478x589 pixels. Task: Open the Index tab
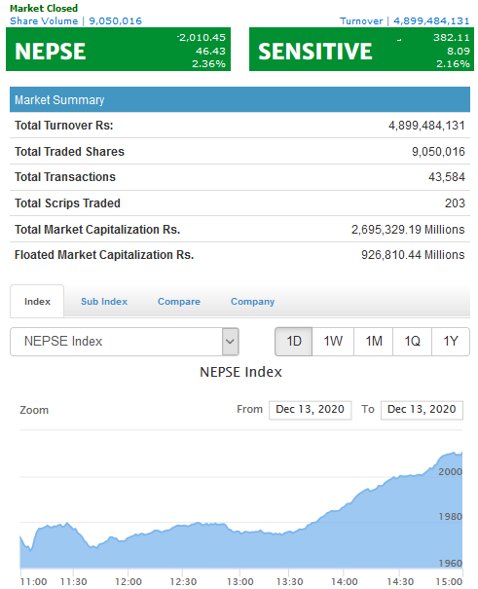point(37,301)
